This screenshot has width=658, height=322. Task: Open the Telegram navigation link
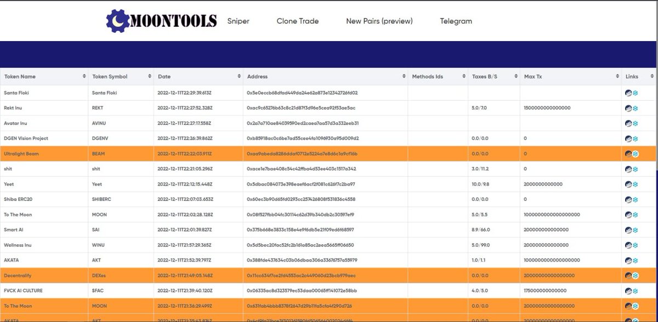click(x=456, y=21)
